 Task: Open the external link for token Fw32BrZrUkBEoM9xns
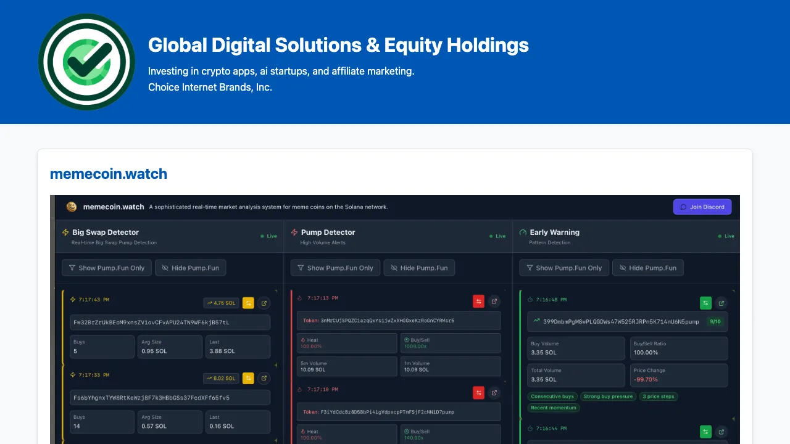[x=265, y=303]
